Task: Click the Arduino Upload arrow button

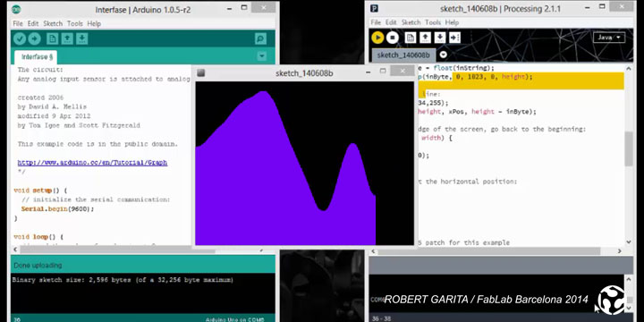Action: pos(35,39)
